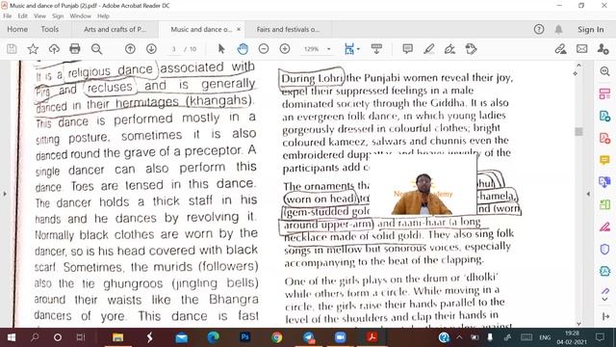Open the stamp tool
Viewport: 616px width, 347px height.
[471, 49]
